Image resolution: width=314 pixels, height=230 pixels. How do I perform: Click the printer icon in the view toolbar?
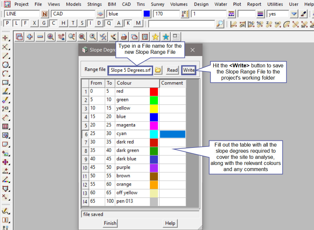pos(124,37)
